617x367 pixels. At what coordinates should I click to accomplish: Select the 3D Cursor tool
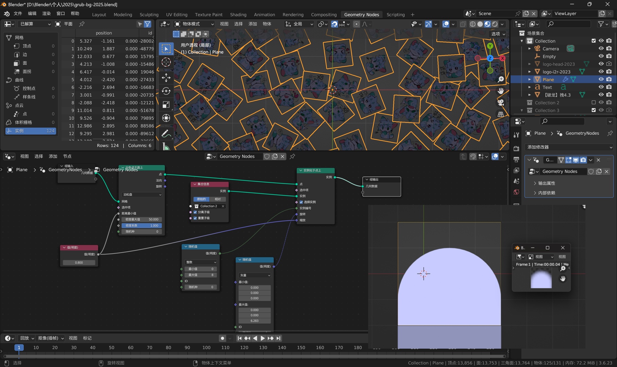pyautogui.click(x=166, y=62)
